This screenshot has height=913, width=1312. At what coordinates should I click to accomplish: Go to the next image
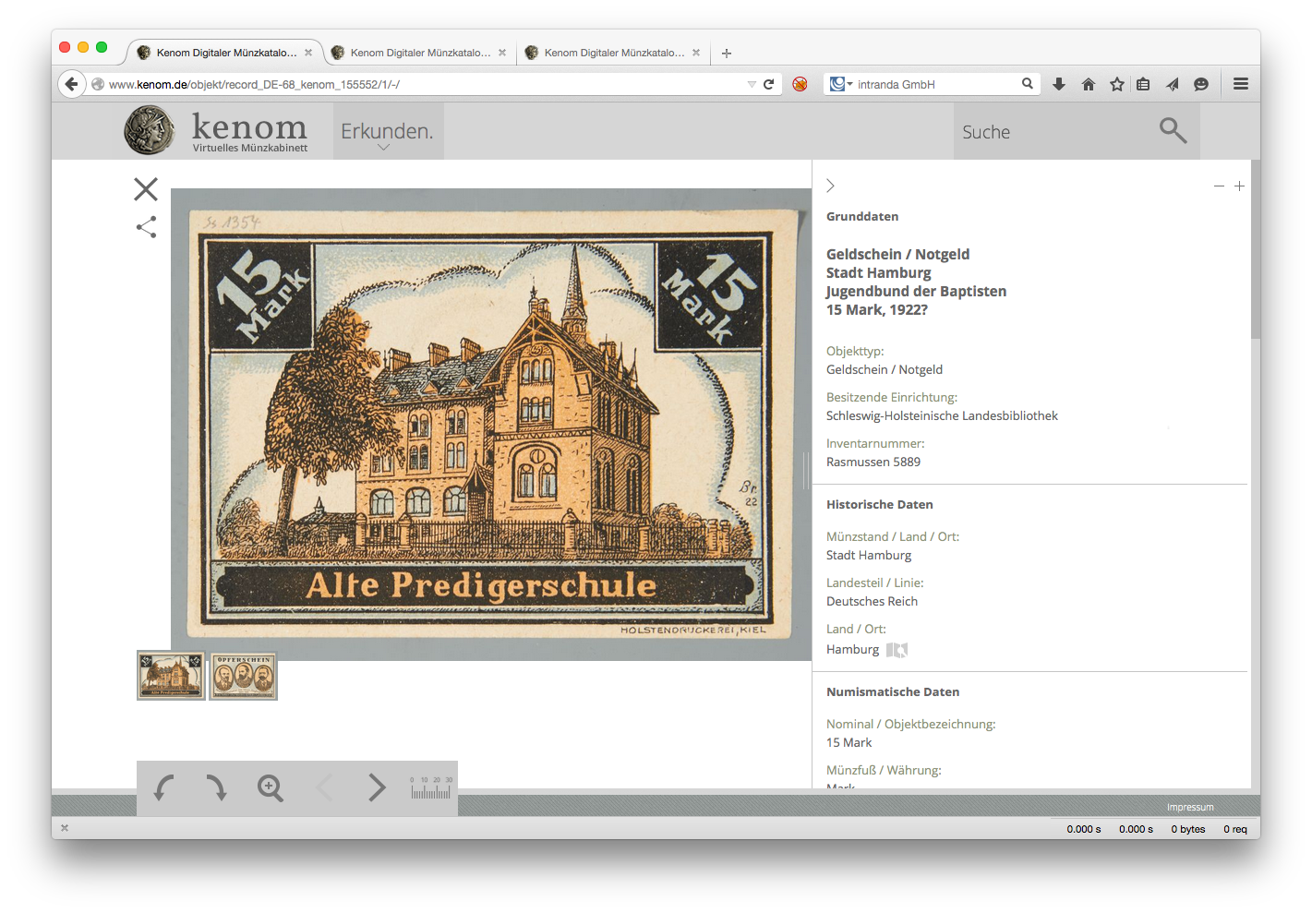377,787
